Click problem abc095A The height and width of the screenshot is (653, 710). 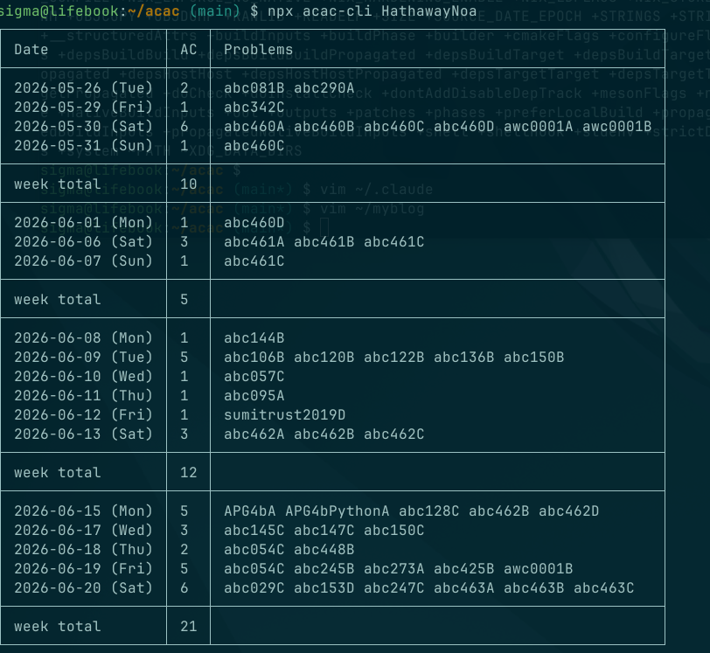254,396
